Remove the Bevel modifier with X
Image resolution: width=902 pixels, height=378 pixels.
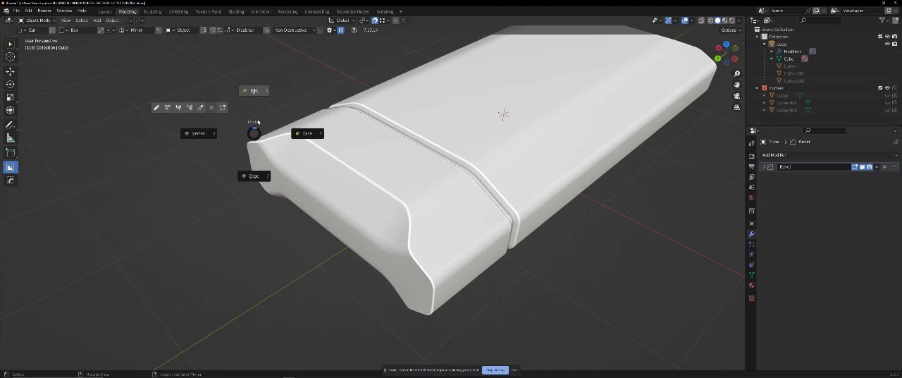[x=884, y=167]
